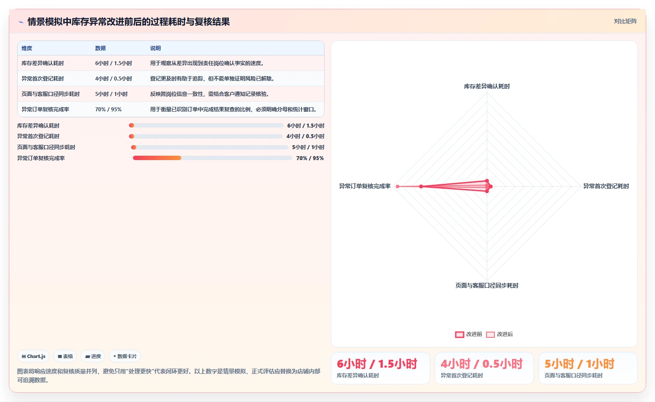Click radar axis label 库存差异确认耗时
This screenshot has width=655, height=402.
pos(487,86)
